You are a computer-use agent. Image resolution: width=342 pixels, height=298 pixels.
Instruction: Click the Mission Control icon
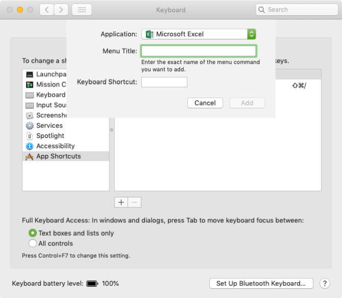[30, 84]
